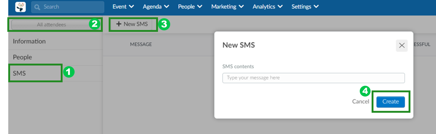Click the green step 2 badge beside All attendees

coord(94,24)
